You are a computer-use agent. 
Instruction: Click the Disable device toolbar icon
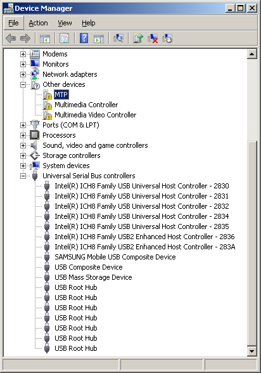167,38
